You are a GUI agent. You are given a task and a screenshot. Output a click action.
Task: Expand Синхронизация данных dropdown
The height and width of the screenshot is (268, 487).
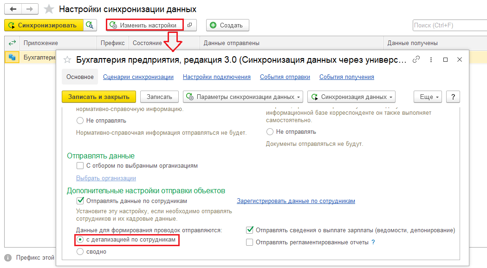pos(351,97)
